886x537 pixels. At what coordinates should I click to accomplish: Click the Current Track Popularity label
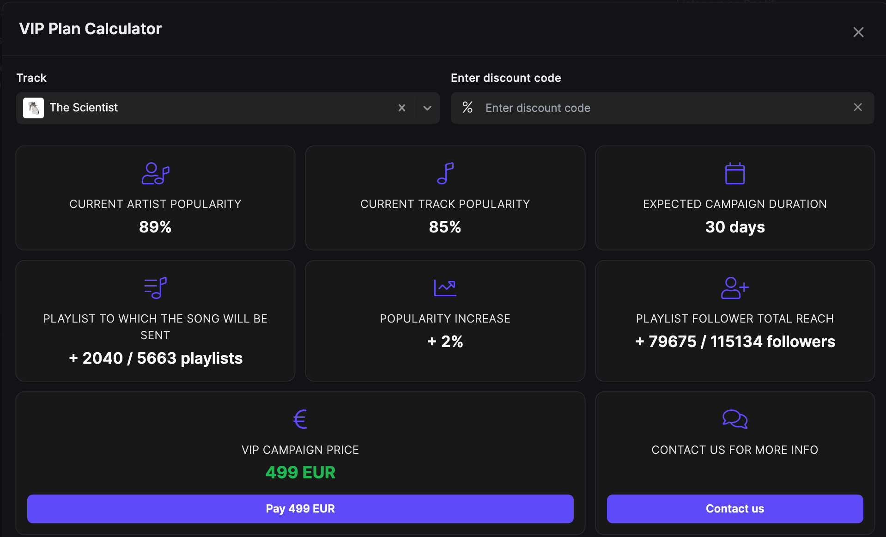point(445,204)
